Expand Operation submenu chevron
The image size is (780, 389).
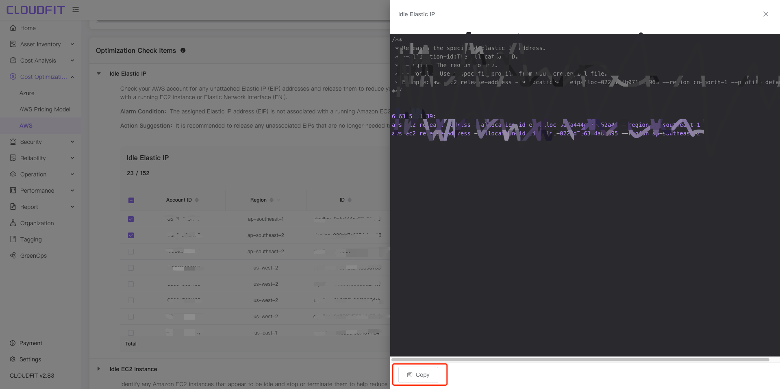tap(72, 174)
